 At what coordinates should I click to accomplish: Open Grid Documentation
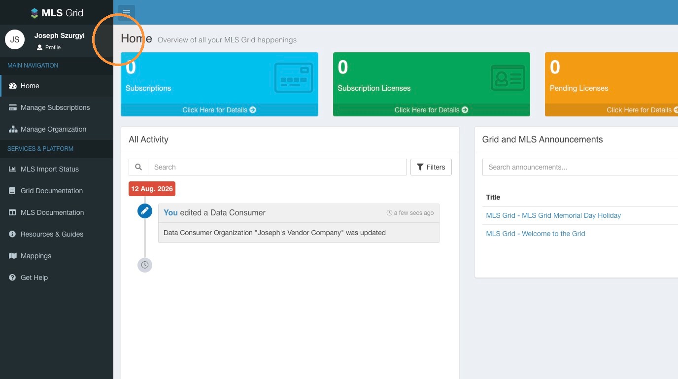pyautogui.click(x=57, y=191)
